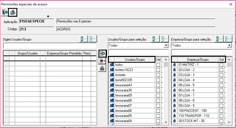Click the group icon beside tesouraria43
236x128 pixels.
tap(112, 85)
